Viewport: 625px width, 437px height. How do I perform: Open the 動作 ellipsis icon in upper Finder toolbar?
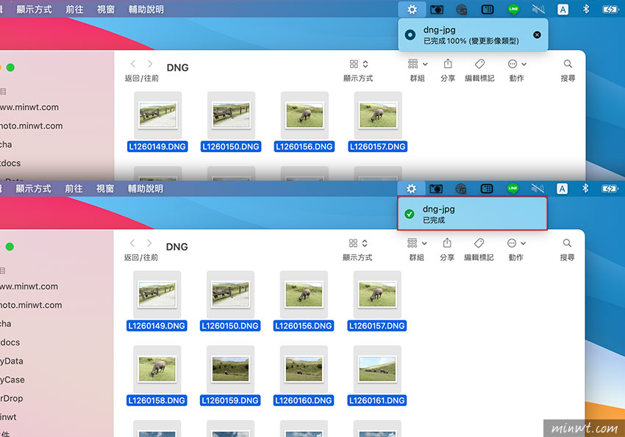tap(512, 64)
